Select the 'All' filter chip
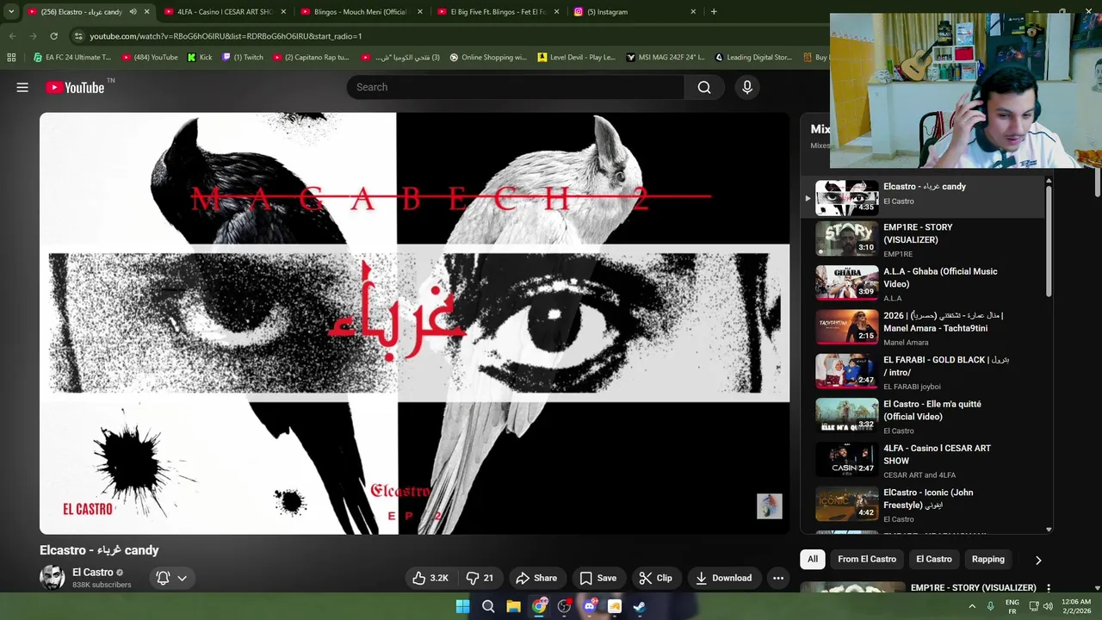Image resolution: width=1102 pixels, height=620 pixels. pyautogui.click(x=813, y=559)
